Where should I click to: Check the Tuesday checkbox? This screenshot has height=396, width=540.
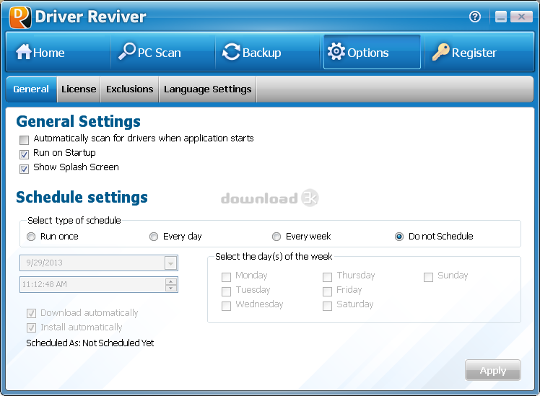pos(226,291)
